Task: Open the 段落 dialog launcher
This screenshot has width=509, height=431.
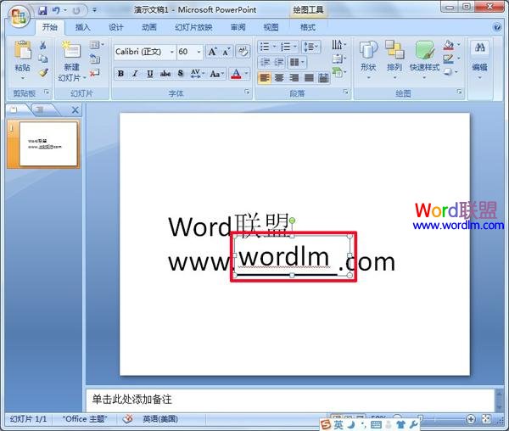Action: (346, 92)
